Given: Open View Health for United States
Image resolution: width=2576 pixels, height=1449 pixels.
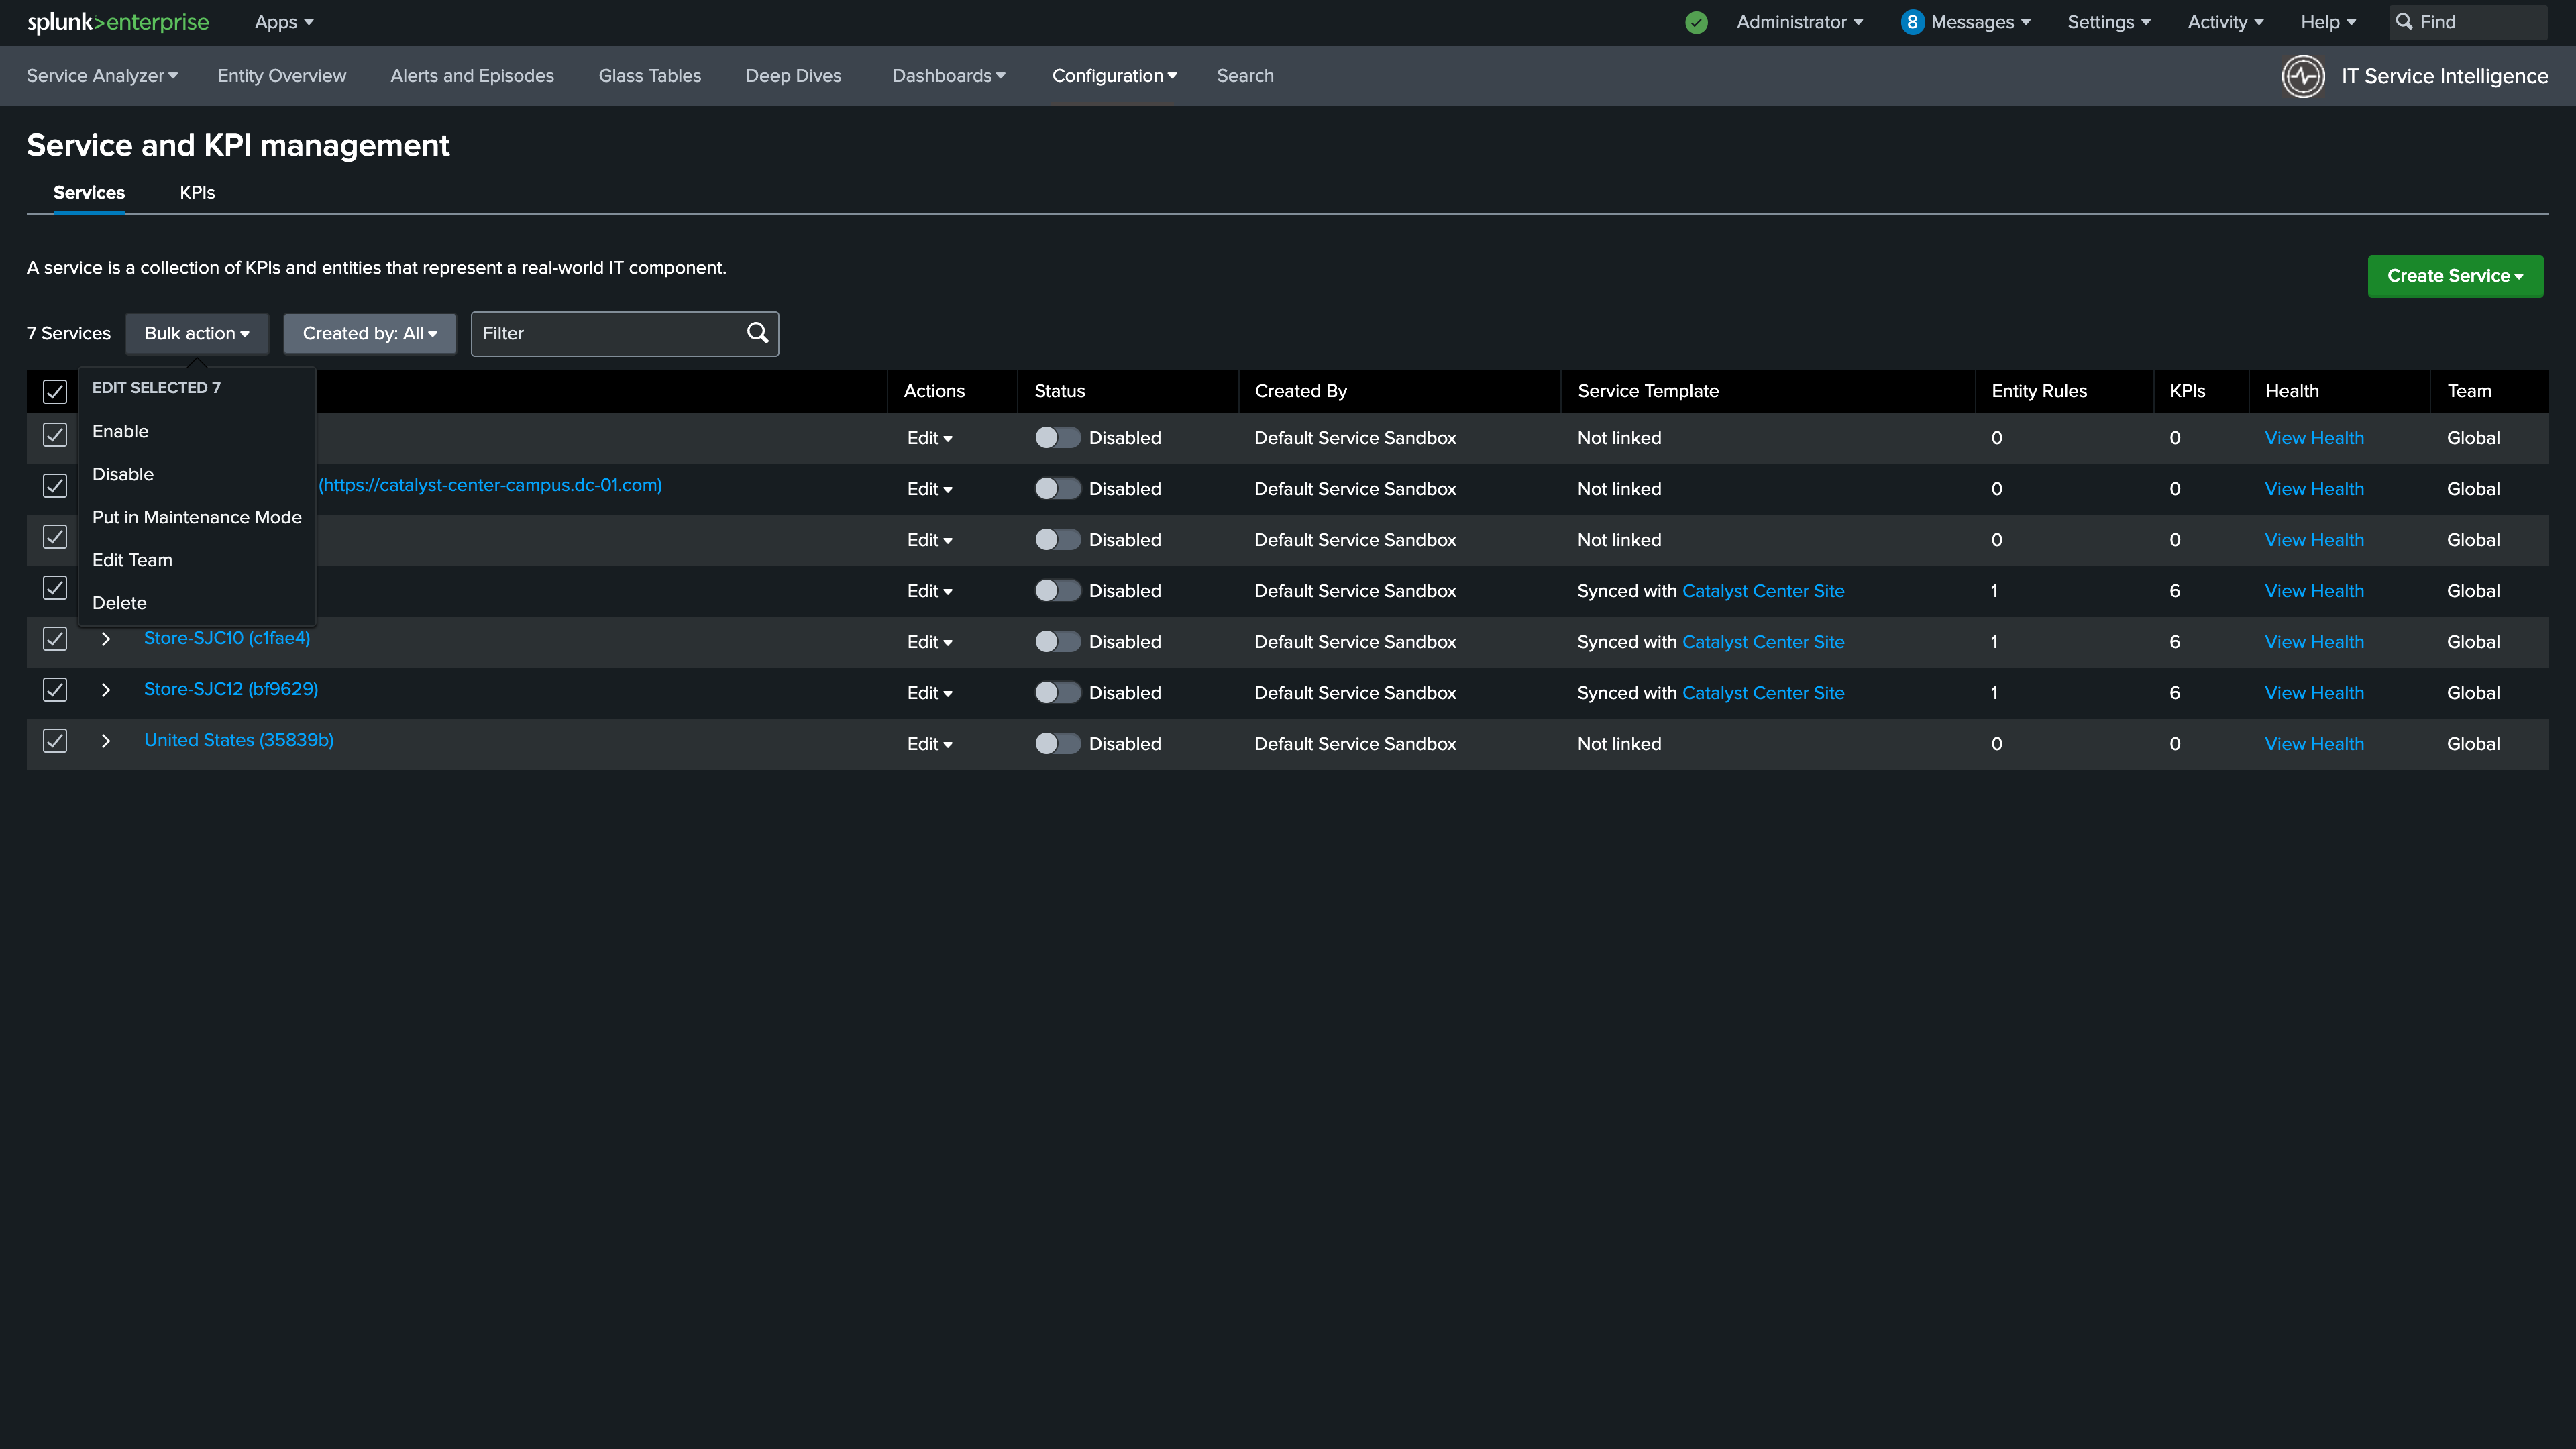Looking at the screenshot, I should (2314, 743).
